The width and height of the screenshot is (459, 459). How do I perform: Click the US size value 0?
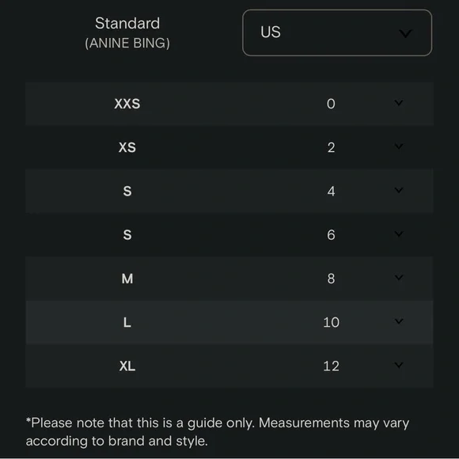pyautogui.click(x=331, y=104)
